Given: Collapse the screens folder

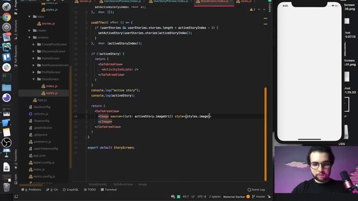Looking at the screenshot, I should tap(29, 37).
